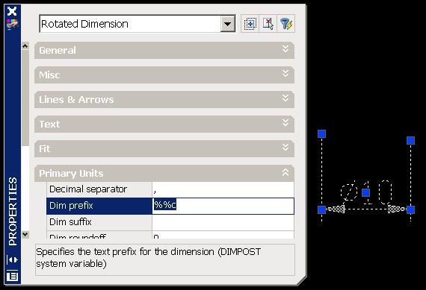Expand the Misc section
The image size is (426, 290).
[x=164, y=75]
